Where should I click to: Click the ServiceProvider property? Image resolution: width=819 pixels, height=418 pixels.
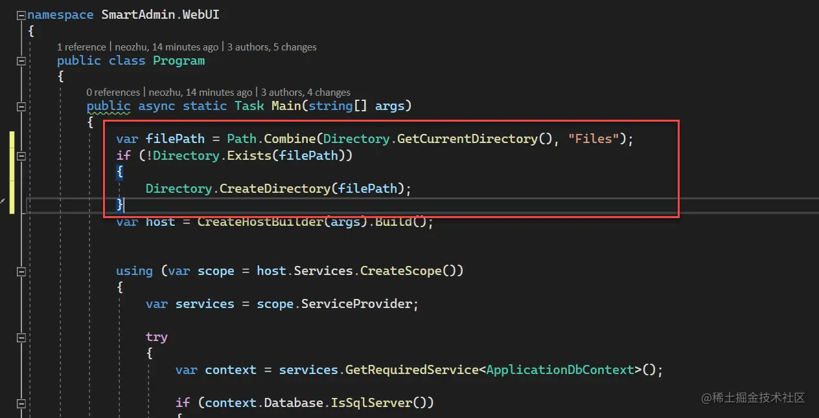356,303
